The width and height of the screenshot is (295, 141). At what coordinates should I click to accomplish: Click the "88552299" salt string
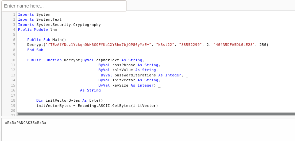coord(191,45)
